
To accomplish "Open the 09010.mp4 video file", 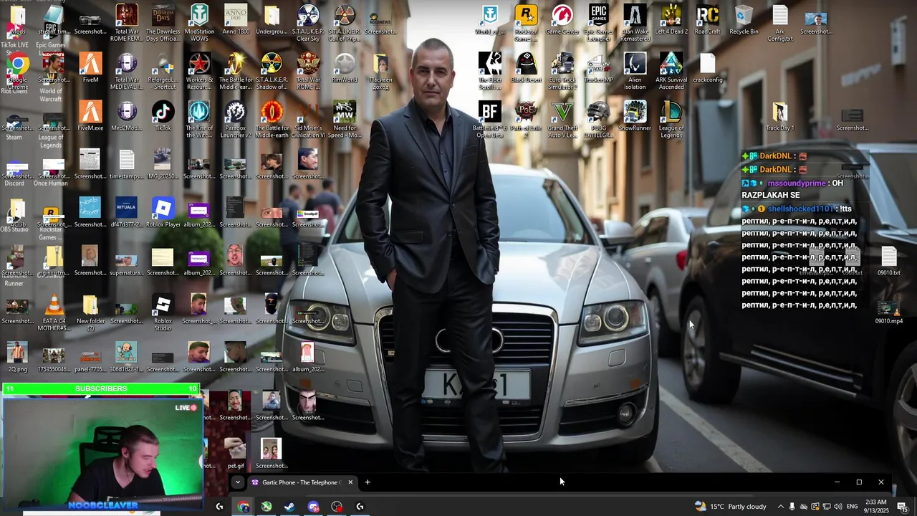I will [888, 312].
